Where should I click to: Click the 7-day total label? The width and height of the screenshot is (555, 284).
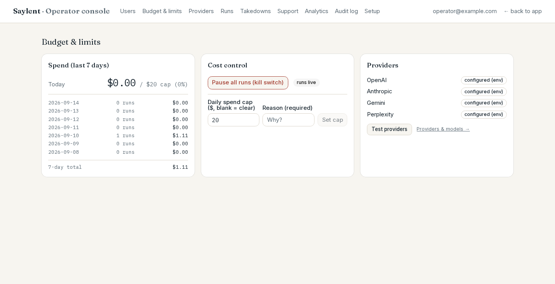click(65, 167)
